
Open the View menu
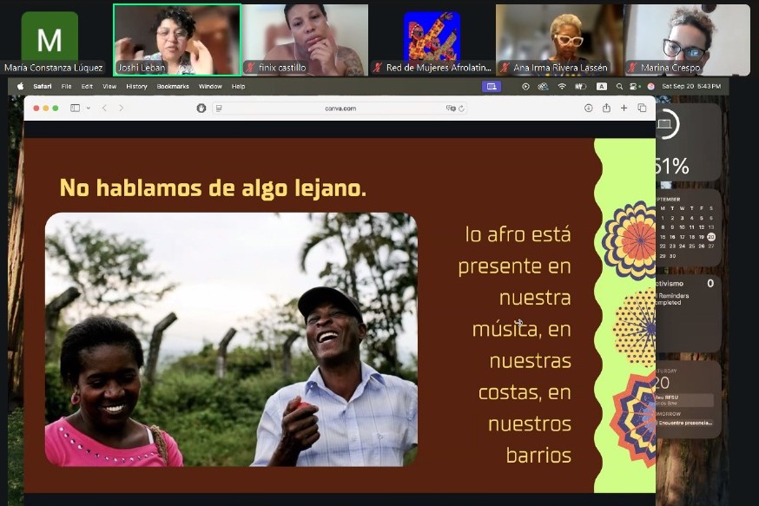pos(109,86)
